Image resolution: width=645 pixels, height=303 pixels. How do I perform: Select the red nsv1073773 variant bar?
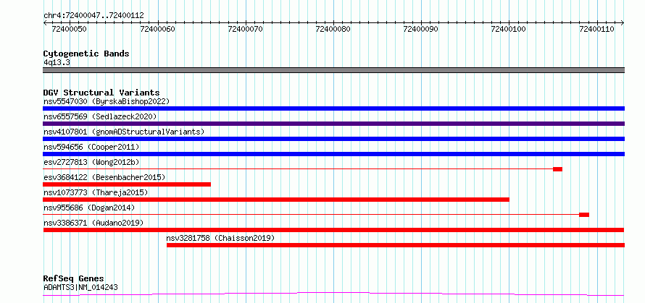pyautogui.click(x=276, y=200)
